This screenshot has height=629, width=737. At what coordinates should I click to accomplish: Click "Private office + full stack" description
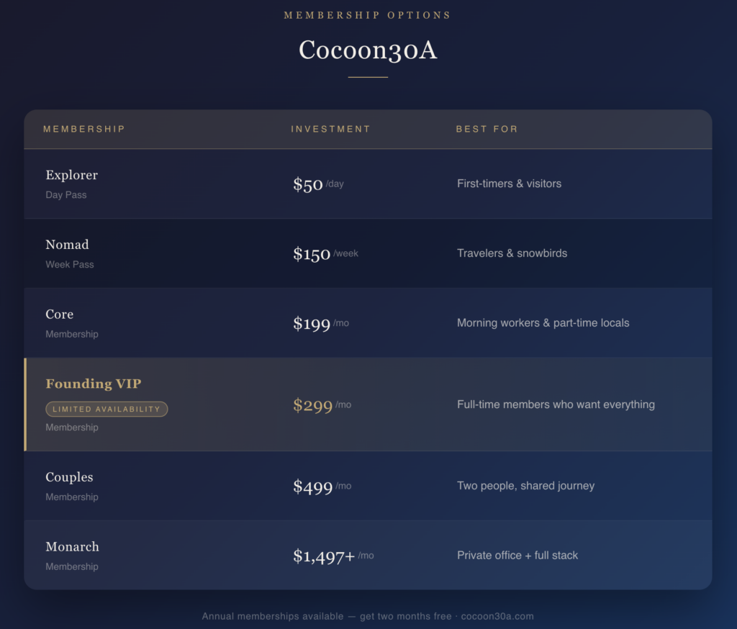click(x=517, y=556)
